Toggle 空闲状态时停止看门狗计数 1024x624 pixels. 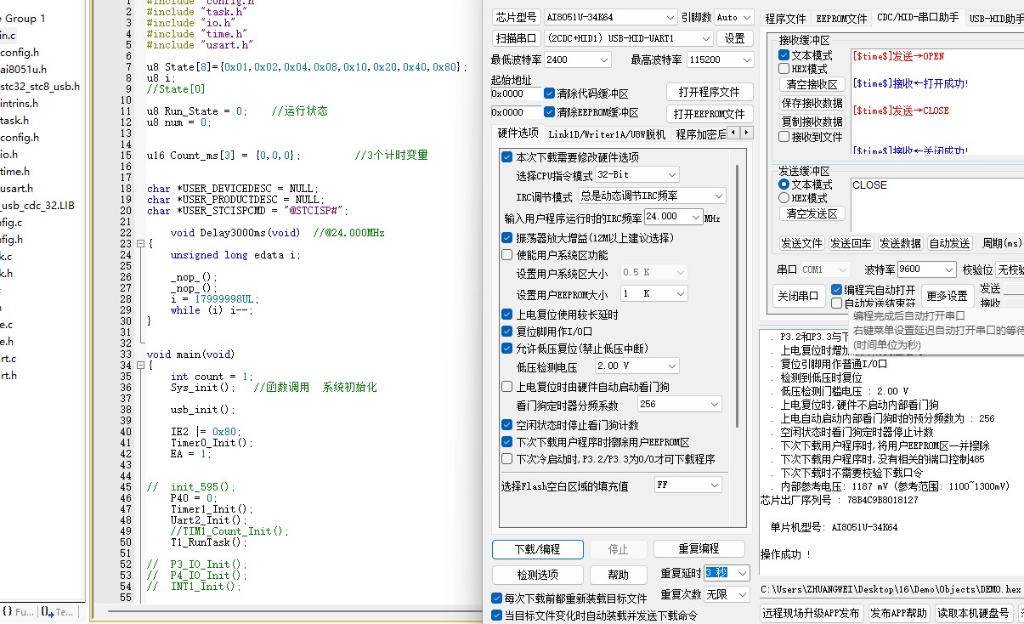pos(507,425)
